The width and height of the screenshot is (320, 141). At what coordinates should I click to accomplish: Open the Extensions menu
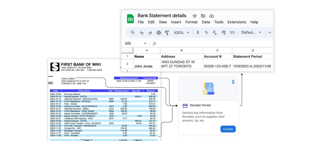click(237, 22)
